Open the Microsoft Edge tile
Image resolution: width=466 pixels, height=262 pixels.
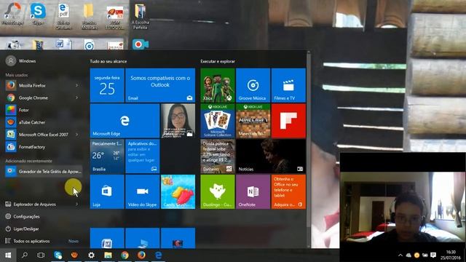pos(125,121)
